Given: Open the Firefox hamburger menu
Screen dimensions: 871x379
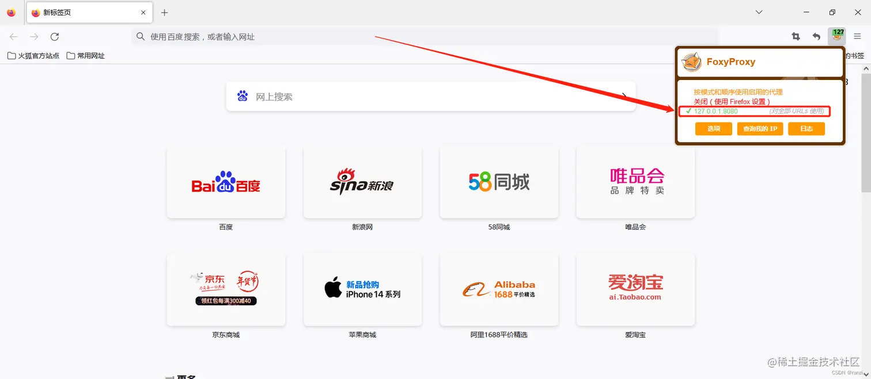Looking at the screenshot, I should tap(858, 37).
